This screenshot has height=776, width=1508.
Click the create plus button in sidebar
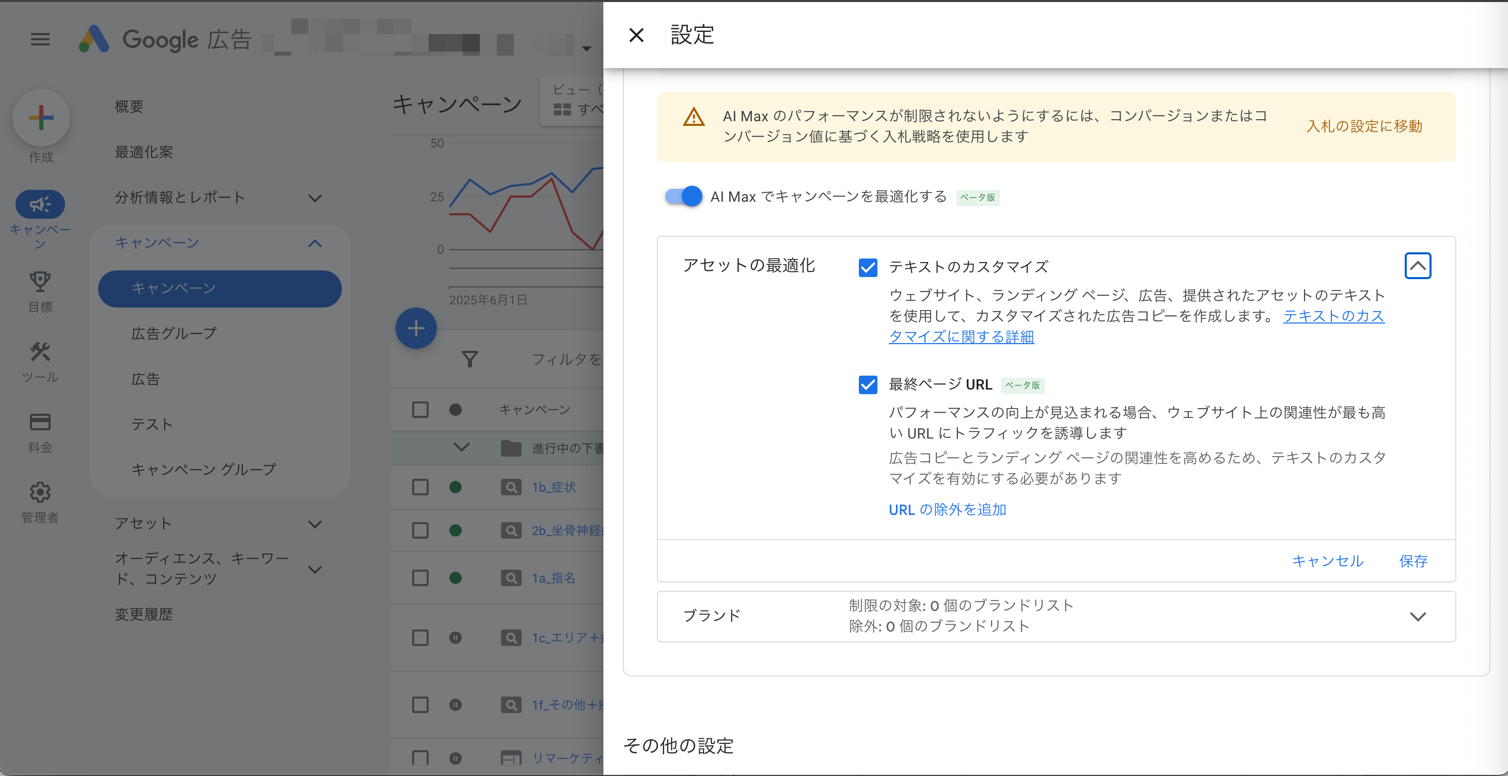pos(41,118)
